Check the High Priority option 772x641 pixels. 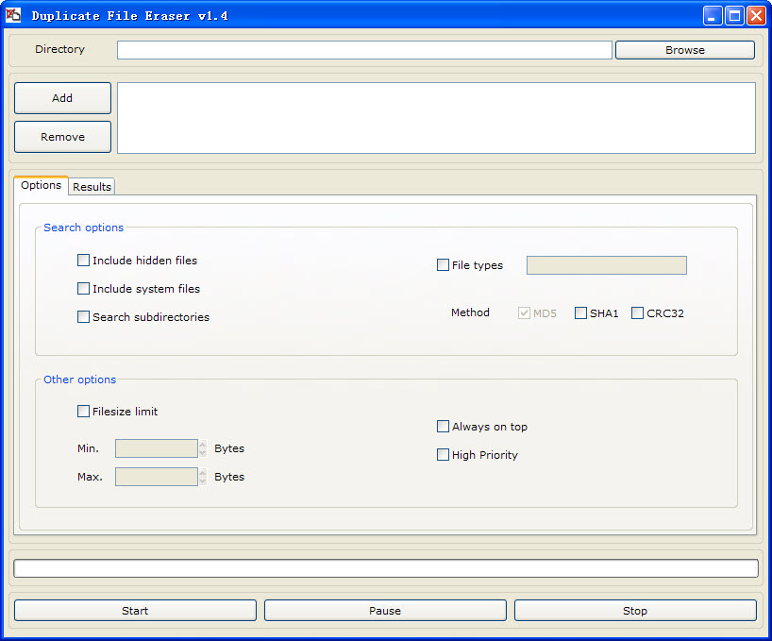(444, 455)
